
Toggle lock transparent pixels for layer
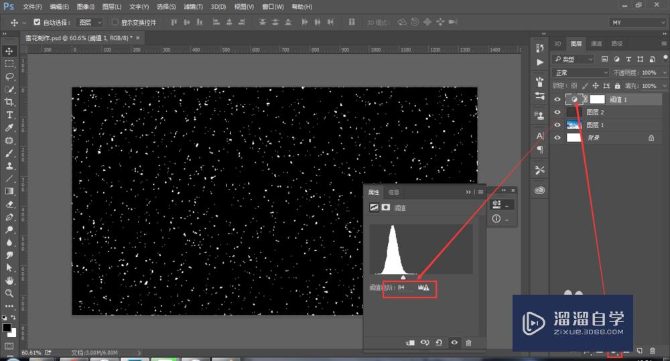(x=574, y=86)
